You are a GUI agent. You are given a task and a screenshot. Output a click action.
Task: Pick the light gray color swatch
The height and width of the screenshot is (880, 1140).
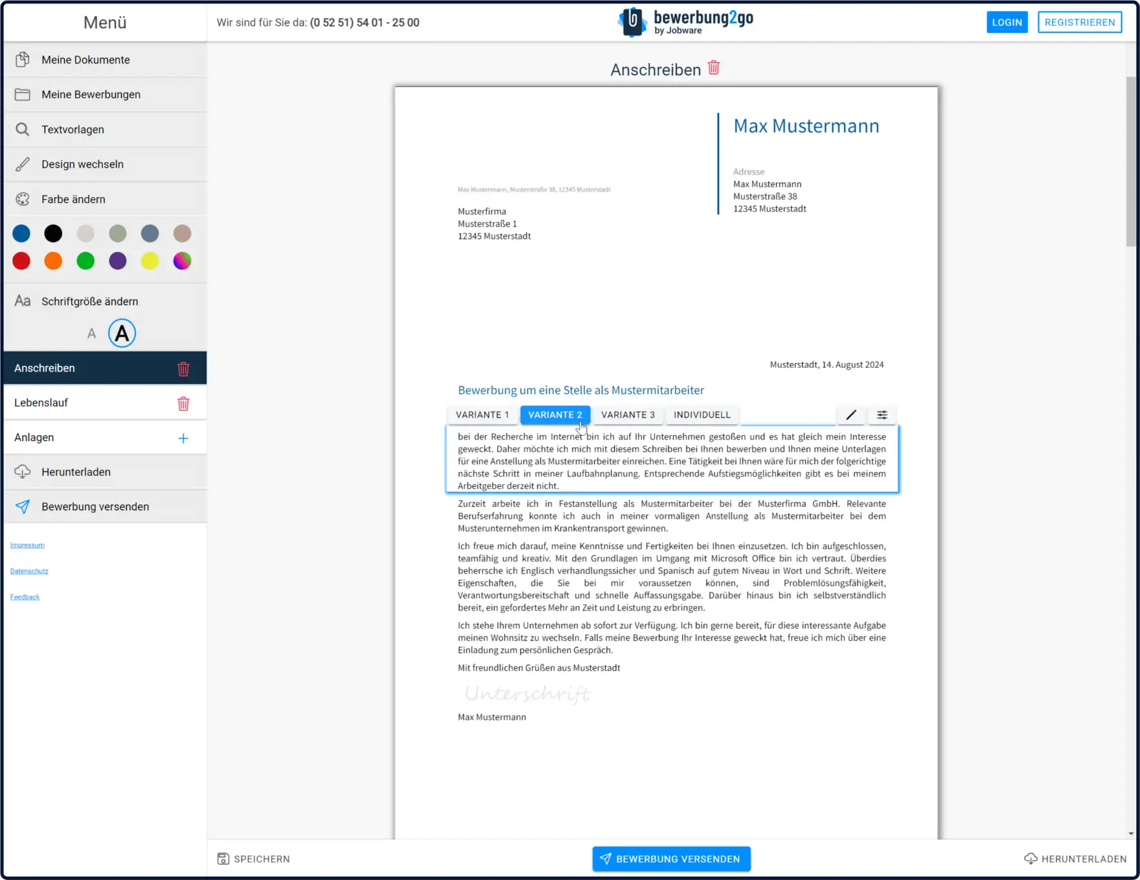point(85,233)
